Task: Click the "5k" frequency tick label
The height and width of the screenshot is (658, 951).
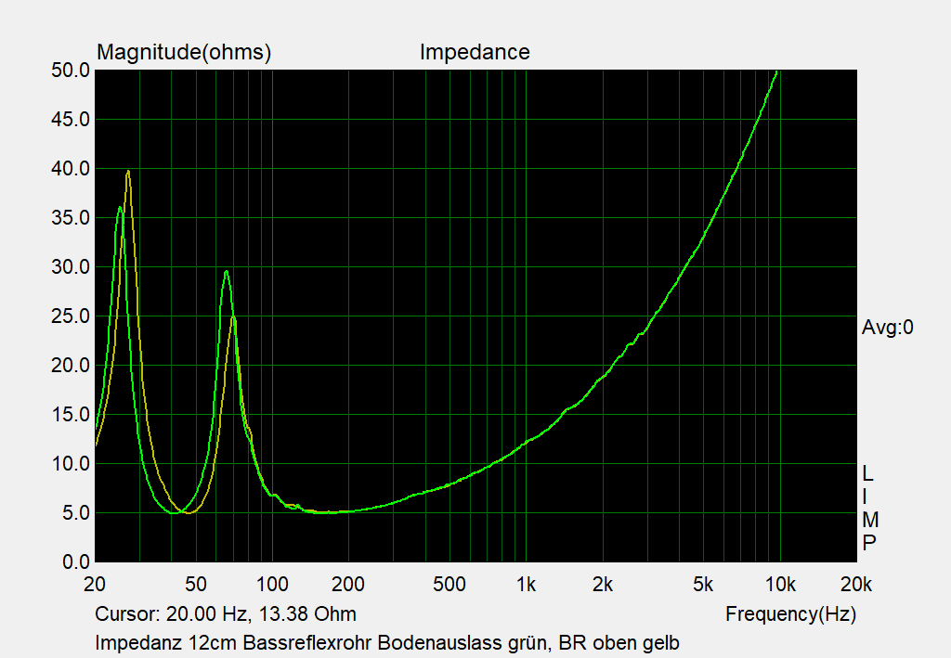Action: pos(703,585)
